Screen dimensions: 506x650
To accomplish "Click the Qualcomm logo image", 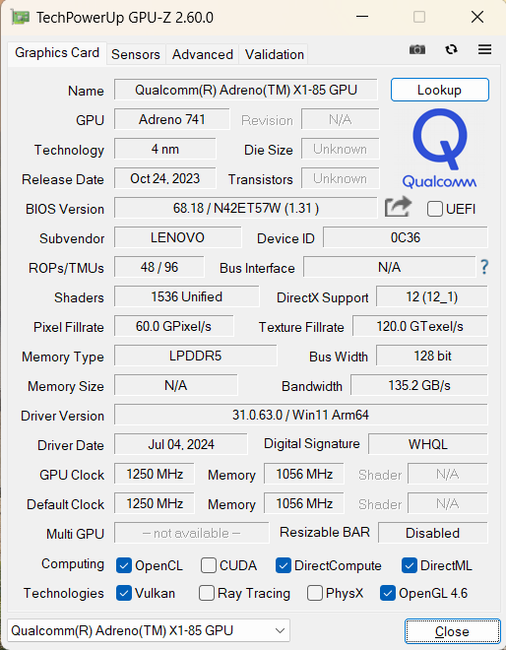I will point(439,149).
